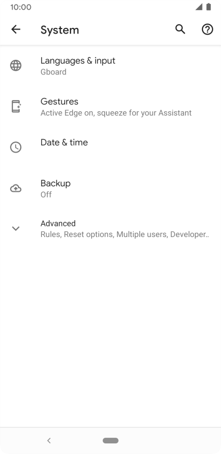Tap the signal strength status icon
Screen dimensions: 221x454
point(199,7)
